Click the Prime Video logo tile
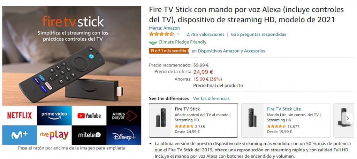 click(54, 116)
